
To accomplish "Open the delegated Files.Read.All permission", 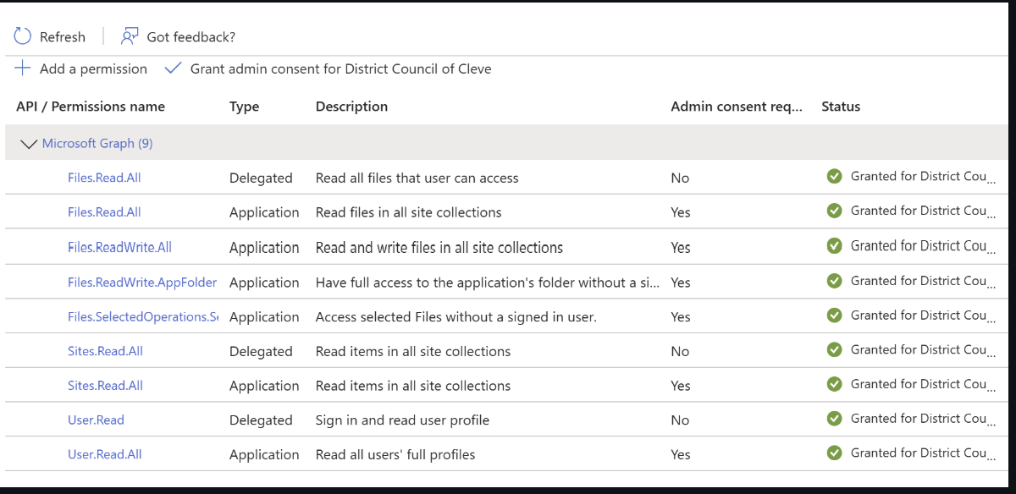I will (x=104, y=178).
